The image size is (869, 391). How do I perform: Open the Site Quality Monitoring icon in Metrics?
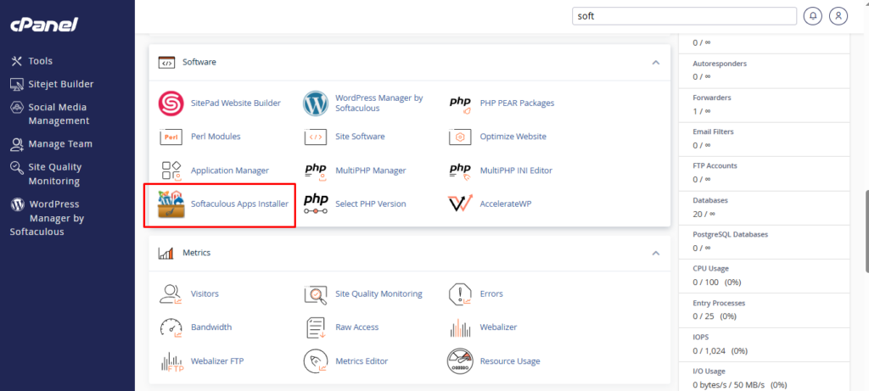[x=316, y=294]
